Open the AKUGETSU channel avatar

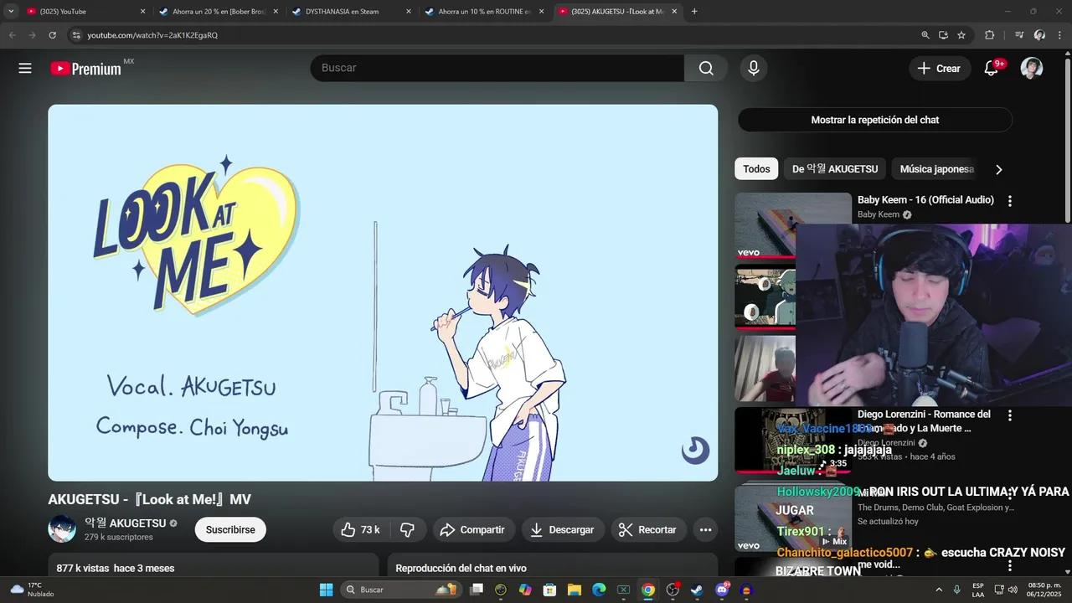tap(62, 529)
